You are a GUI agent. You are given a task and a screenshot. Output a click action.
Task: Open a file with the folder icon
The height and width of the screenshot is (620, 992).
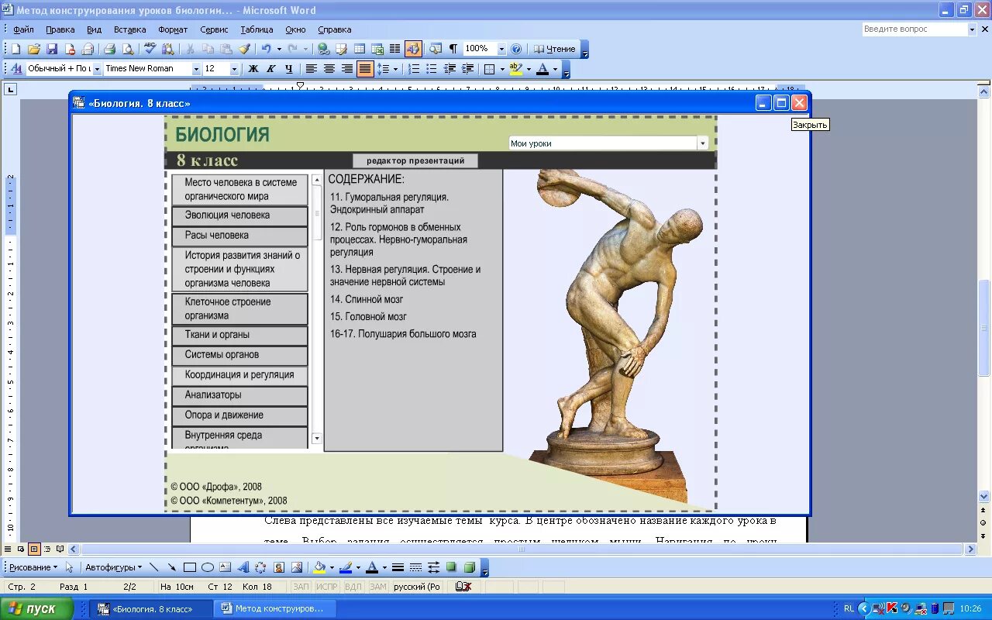[34, 49]
